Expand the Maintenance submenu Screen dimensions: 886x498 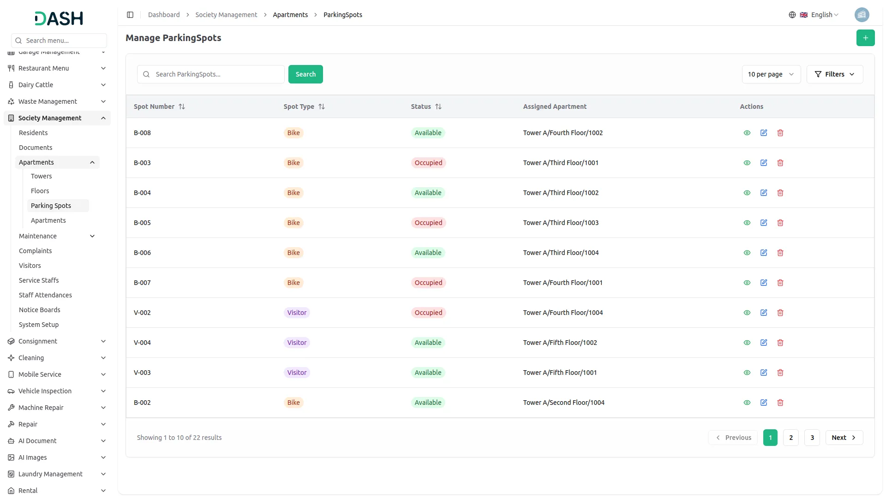57,236
